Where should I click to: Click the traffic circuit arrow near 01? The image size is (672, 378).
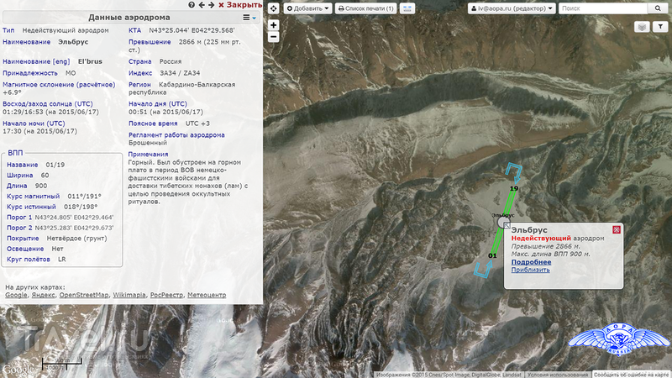pos(484,269)
